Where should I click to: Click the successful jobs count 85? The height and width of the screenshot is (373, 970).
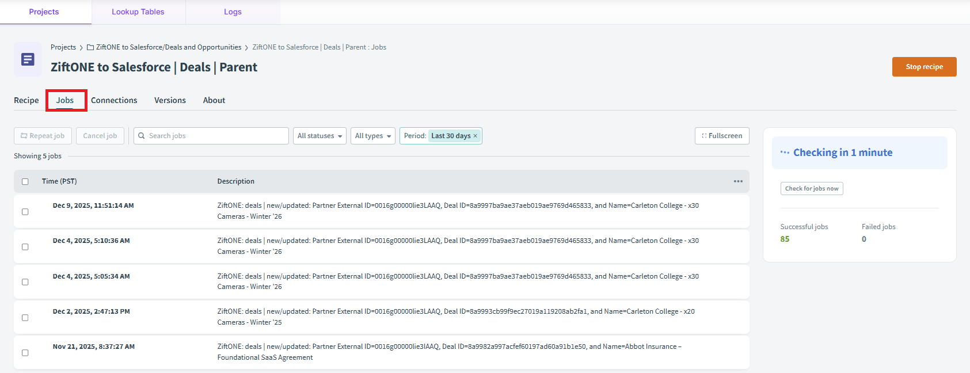point(785,239)
